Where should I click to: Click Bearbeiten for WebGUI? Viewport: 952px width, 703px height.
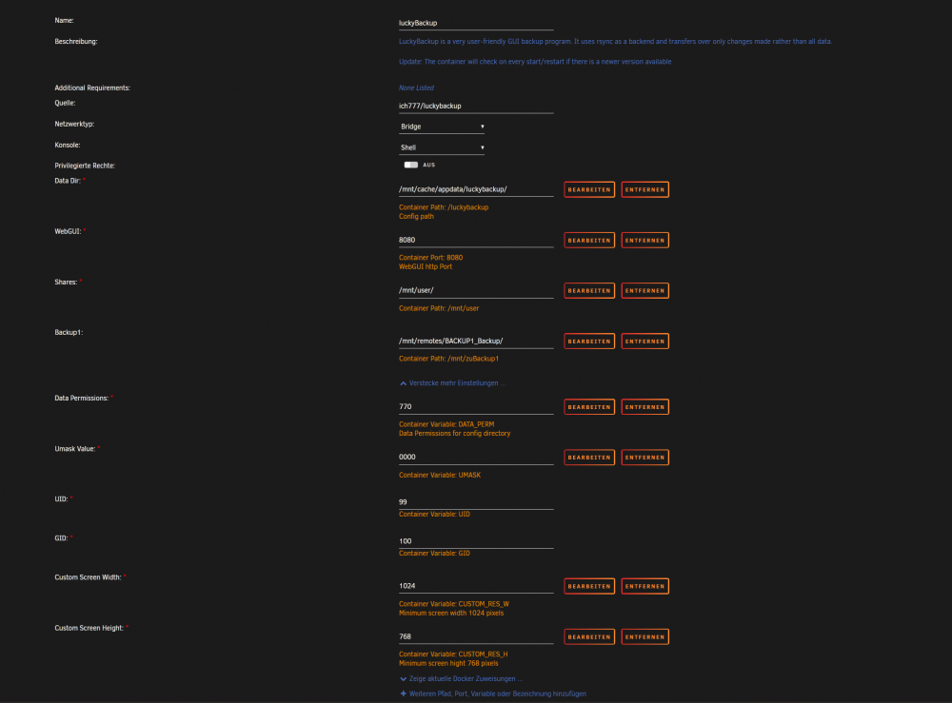589,240
